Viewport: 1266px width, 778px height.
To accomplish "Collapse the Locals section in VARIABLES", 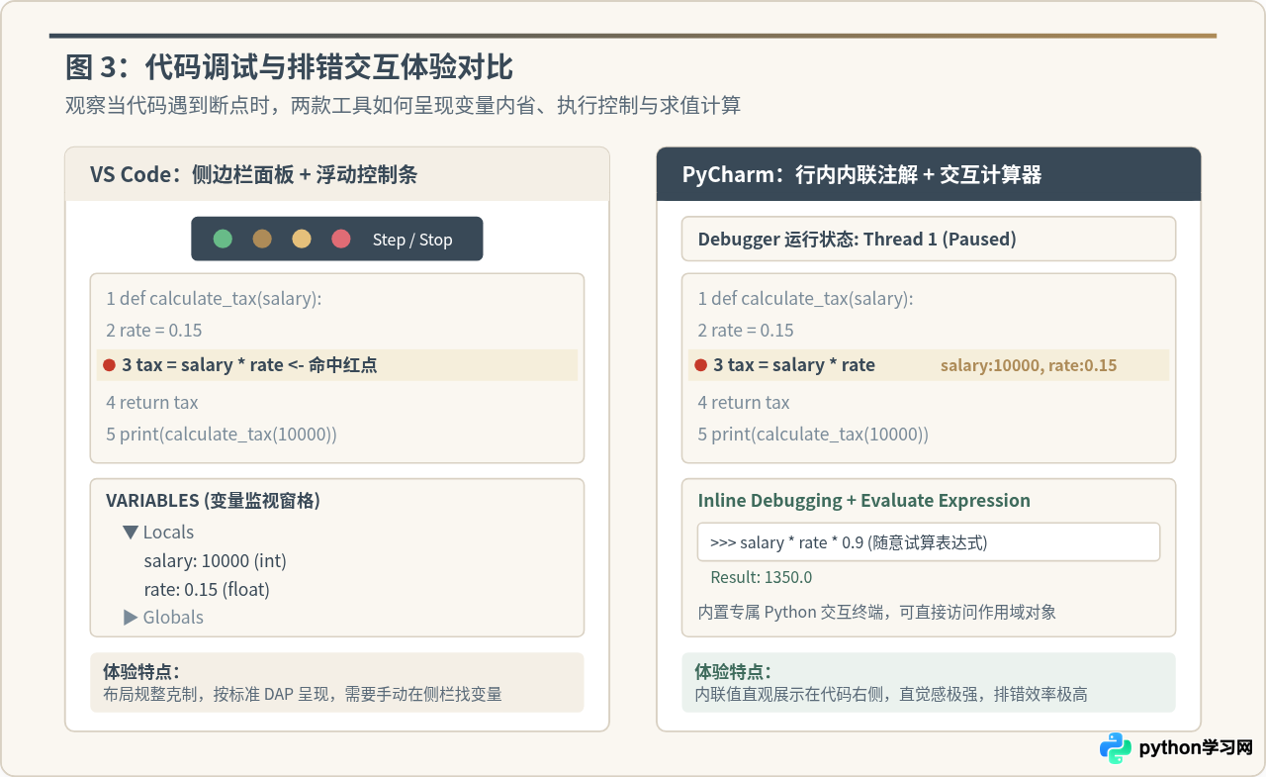I will point(131,532).
